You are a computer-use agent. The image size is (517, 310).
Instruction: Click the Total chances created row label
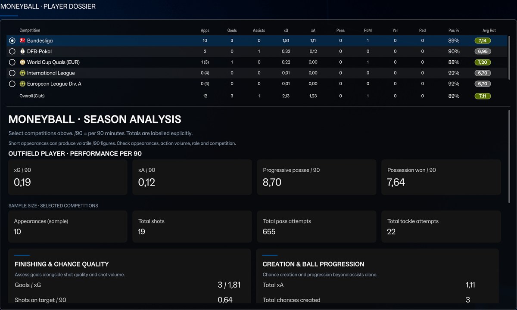[x=292, y=300]
